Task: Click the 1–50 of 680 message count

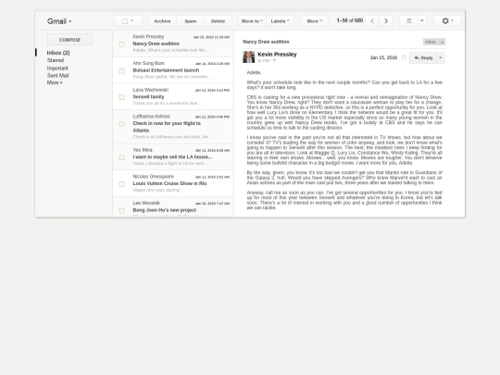Action: pyautogui.click(x=350, y=20)
